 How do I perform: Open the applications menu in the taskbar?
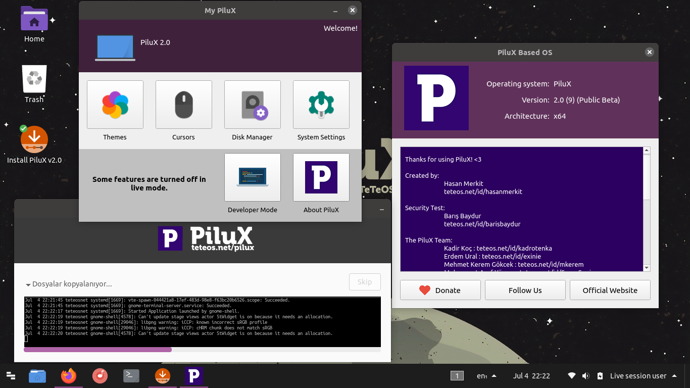click(x=11, y=375)
